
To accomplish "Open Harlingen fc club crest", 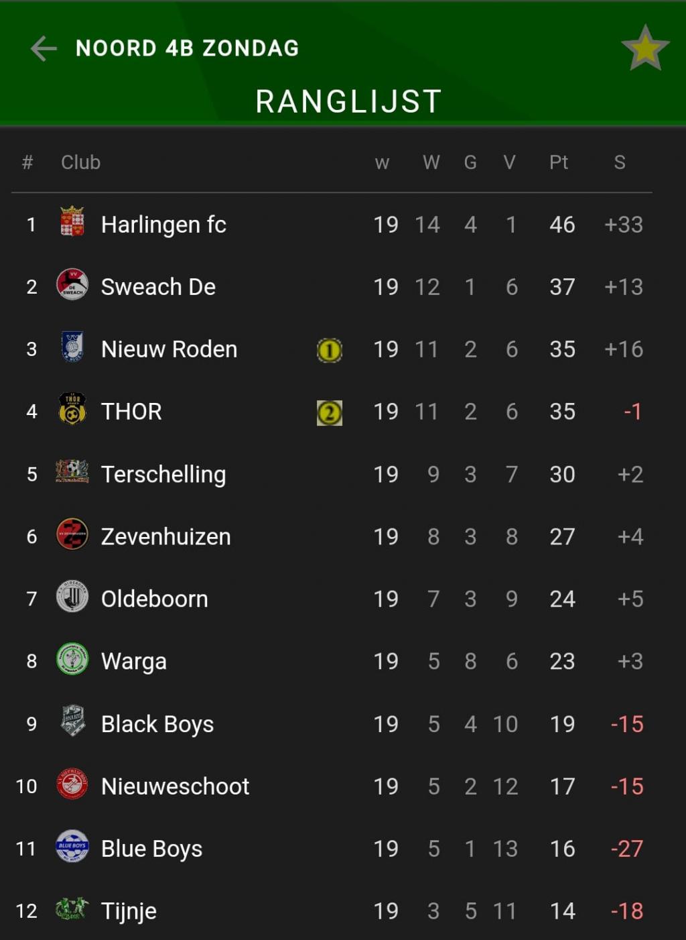I will [72, 222].
